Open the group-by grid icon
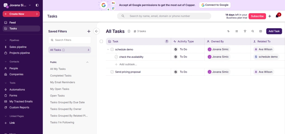The height and width of the screenshot is (134, 285). (x=237, y=31)
